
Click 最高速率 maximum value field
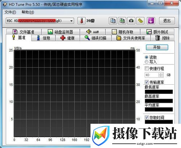point(159,101)
